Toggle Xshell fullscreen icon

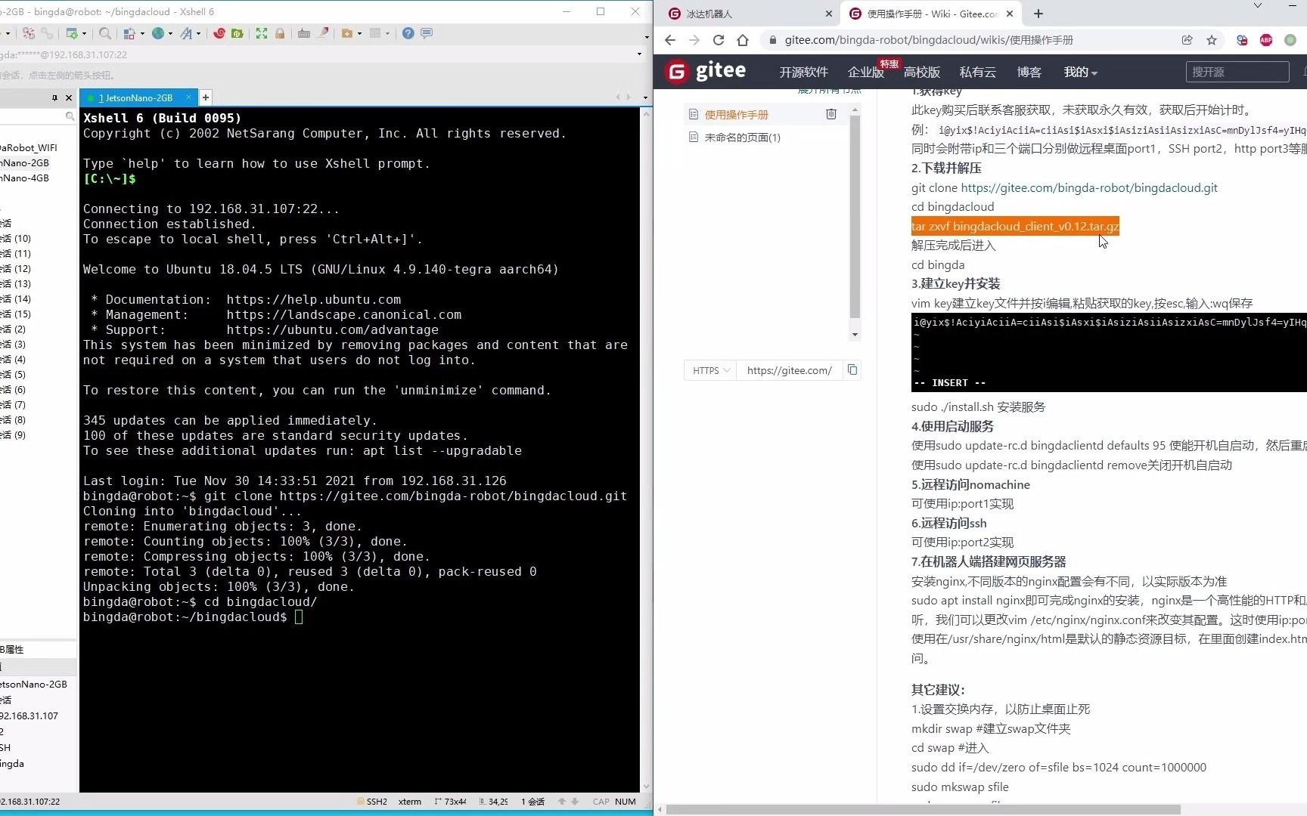point(262,33)
